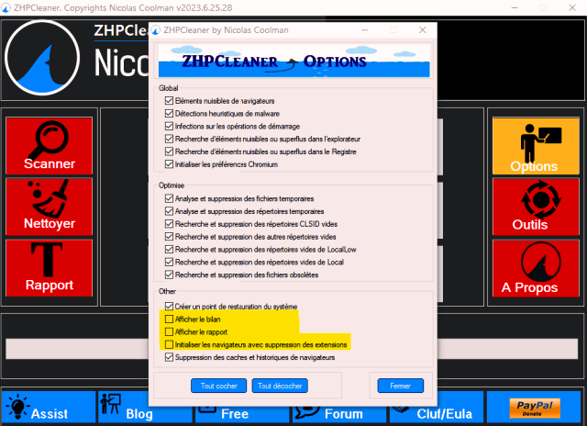Toggle the search in le Registre checkbox
587x426 pixels.
169,151
